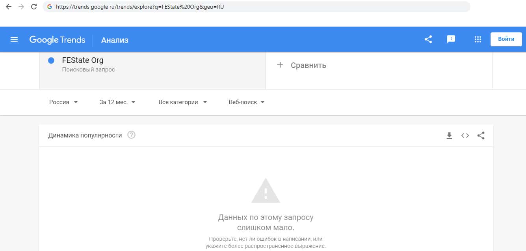
Task: Share the Динамика популярности chart
Action: [481, 136]
